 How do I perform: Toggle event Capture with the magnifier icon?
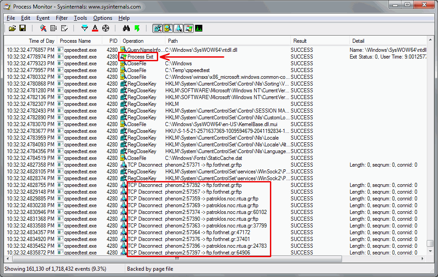43,28
